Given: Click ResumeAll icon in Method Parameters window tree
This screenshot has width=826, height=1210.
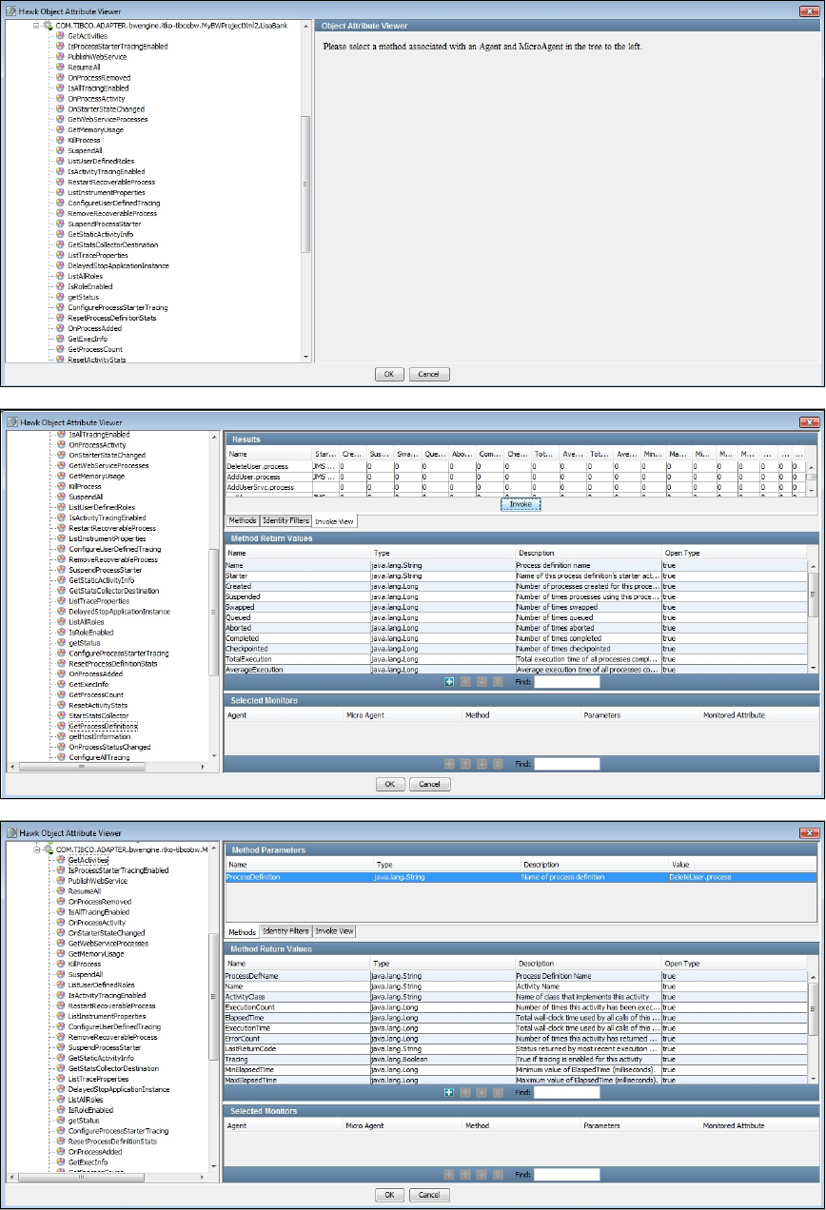Looking at the screenshot, I should click(x=61, y=891).
